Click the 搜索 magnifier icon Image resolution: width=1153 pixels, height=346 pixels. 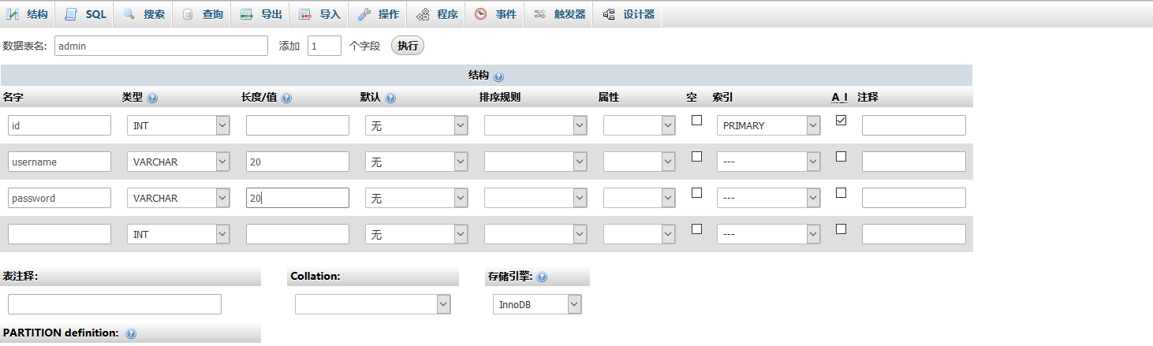(x=129, y=14)
